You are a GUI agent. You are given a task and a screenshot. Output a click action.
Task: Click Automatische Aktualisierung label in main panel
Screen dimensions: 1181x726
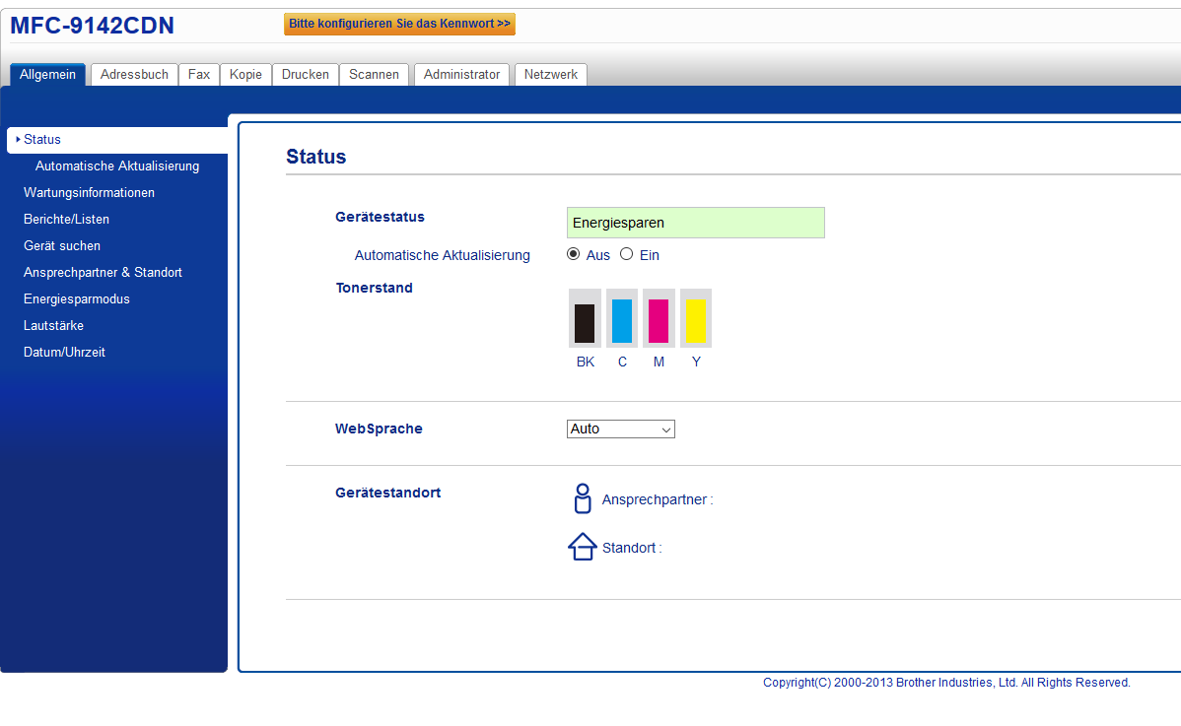click(x=442, y=256)
